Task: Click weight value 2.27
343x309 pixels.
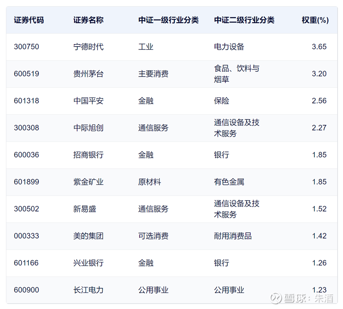Action: pyautogui.click(x=319, y=128)
